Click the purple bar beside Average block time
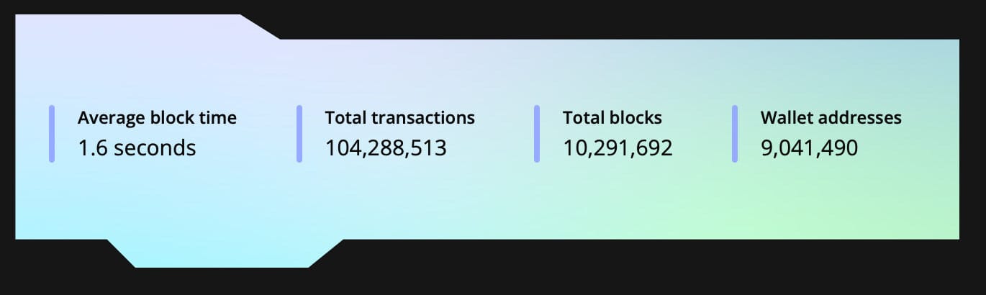Screen dimensions: 986x295 pyautogui.click(x=52, y=134)
